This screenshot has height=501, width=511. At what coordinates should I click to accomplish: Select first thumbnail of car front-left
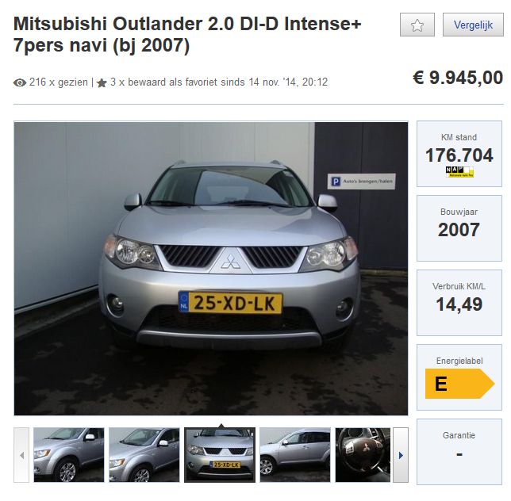tap(69, 455)
